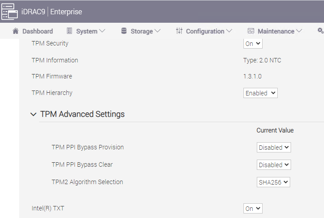Open TPM PPI Bypass Provision dropdown

point(274,147)
